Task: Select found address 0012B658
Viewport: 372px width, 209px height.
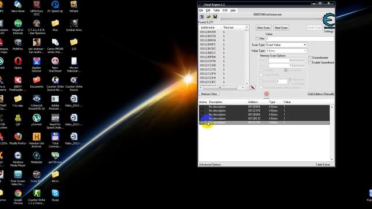Action: 208,32
